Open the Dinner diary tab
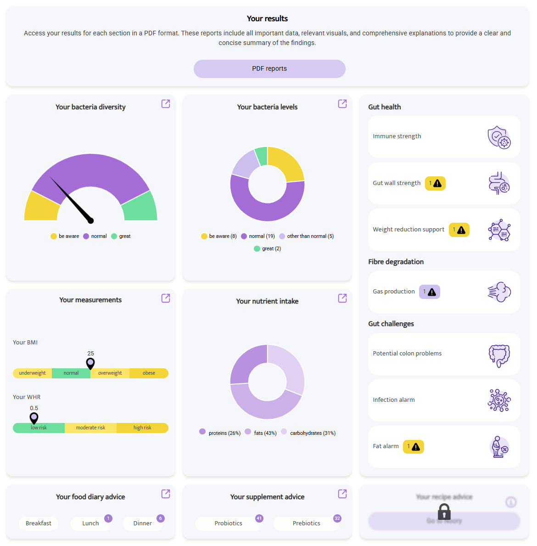This screenshot has height=546, width=537. [x=143, y=523]
